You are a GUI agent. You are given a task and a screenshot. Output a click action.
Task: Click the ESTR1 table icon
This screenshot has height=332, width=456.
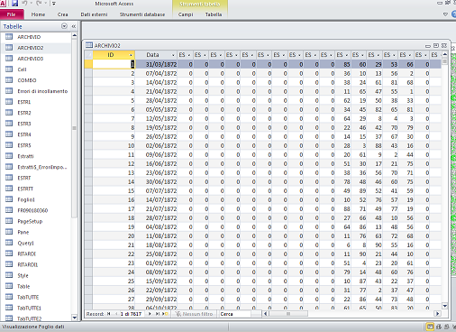click(x=9, y=102)
